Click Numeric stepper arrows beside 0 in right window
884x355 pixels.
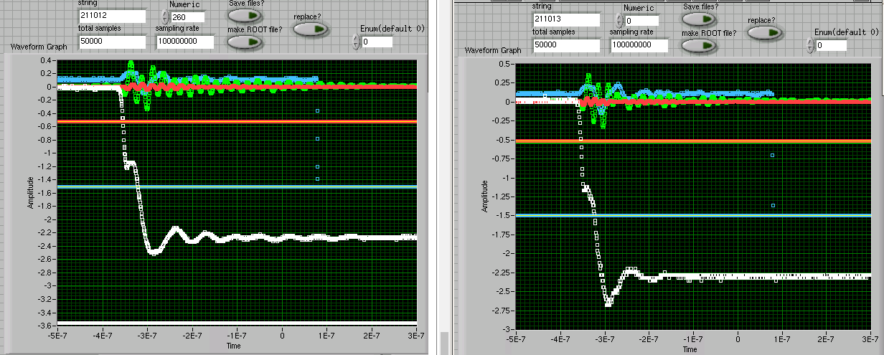619,20
